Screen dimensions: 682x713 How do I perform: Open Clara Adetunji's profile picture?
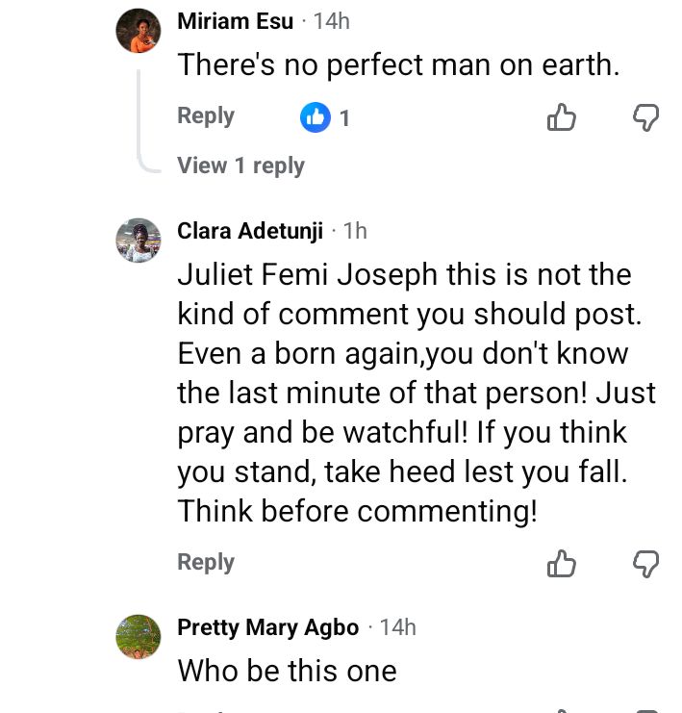pos(138,240)
